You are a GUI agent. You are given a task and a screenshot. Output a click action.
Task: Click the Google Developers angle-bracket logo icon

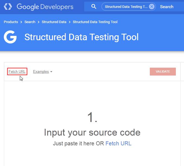[8, 7]
